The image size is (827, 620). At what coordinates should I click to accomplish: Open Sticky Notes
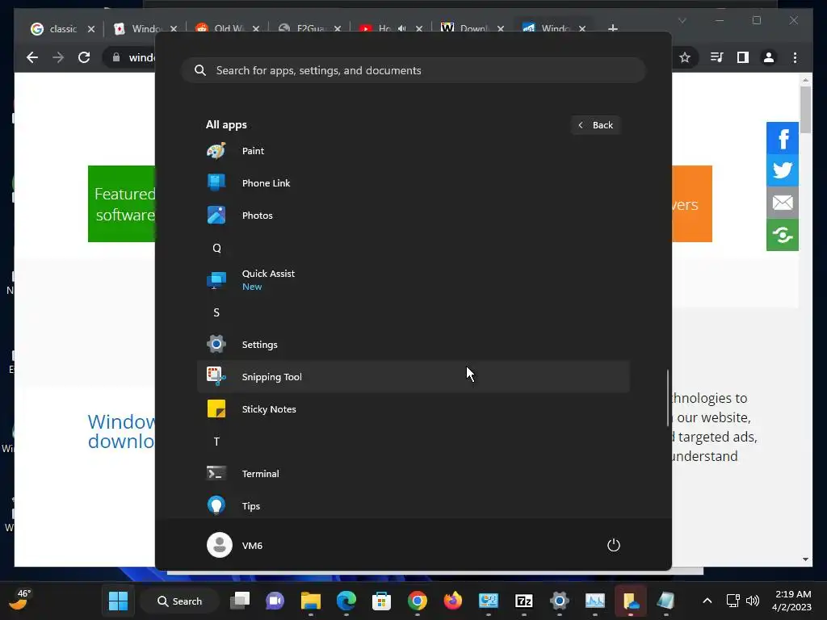[x=413, y=409]
